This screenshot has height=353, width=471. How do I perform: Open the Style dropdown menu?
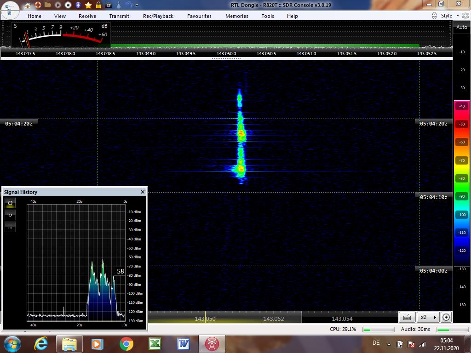coord(450,16)
